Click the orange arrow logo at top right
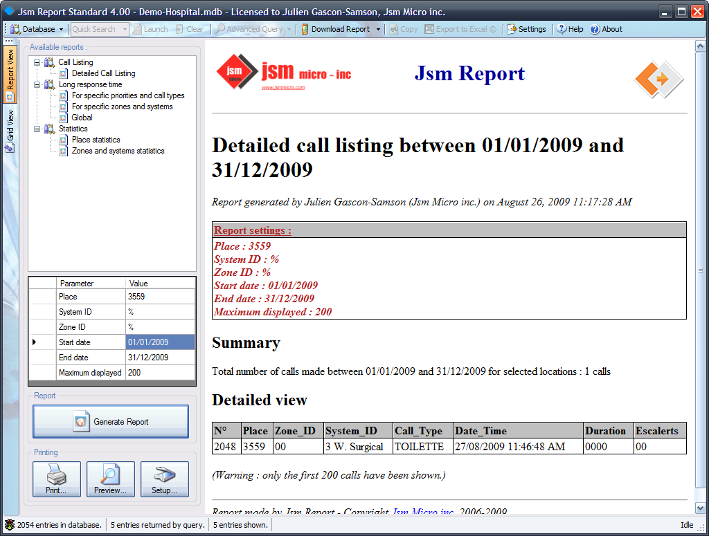Image resolution: width=709 pixels, height=536 pixels. (659, 79)
